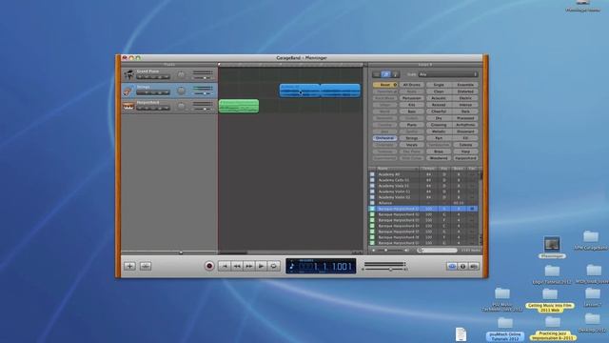Click the Reset keyword button

[384, 85]
